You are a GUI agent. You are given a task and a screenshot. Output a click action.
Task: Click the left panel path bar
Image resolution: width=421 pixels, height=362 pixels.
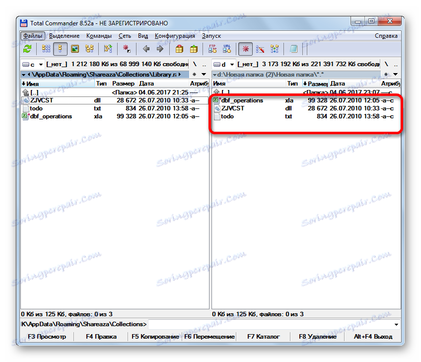[x=105, y=75]
